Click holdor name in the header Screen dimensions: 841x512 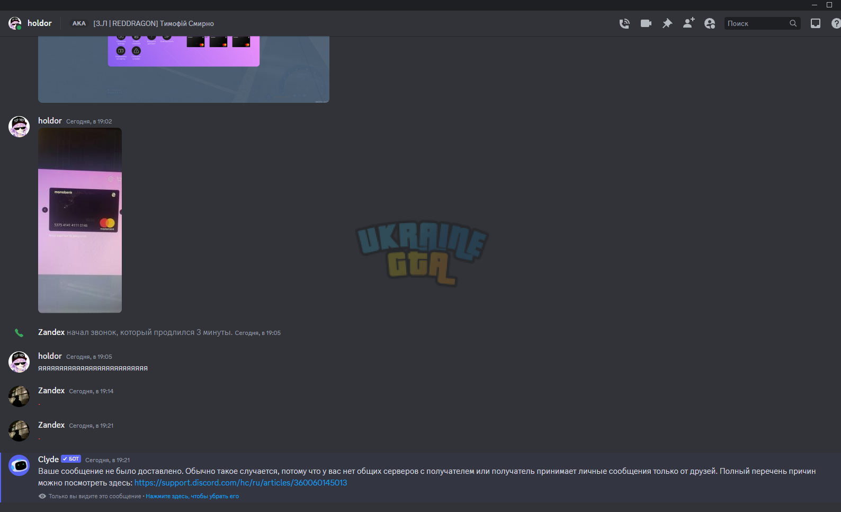pyautogui.click(x=40, y=23)
